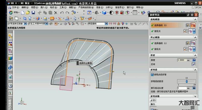Click the Open folder icon

[28, 12]
